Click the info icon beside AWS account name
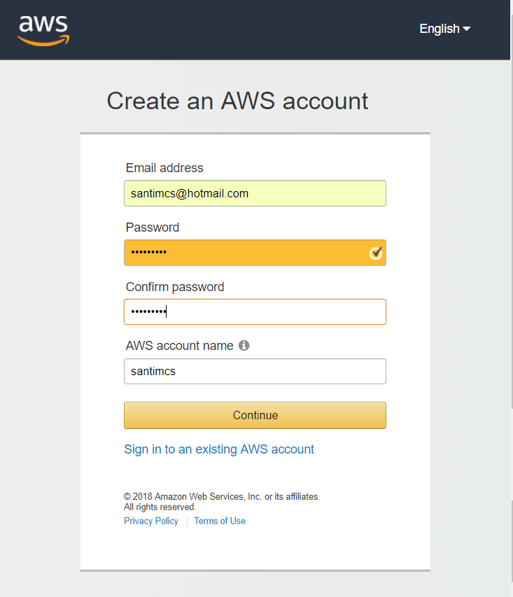 pyautogui.click(x=244, y=345)
